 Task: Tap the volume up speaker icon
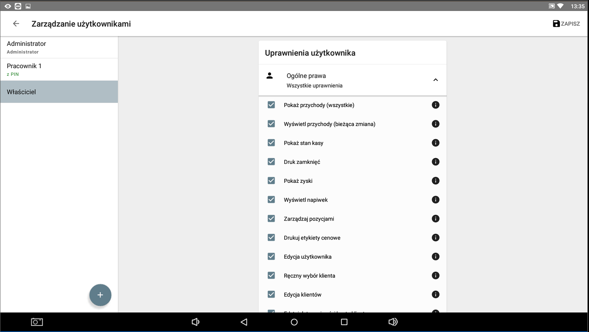point(393,322)
